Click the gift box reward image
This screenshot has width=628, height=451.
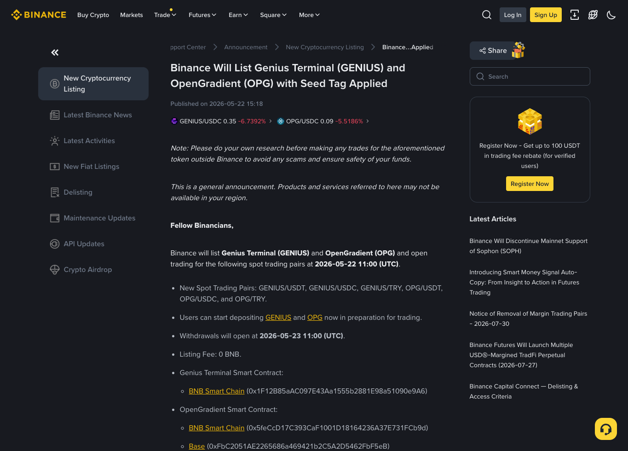(x=530, y=121)
